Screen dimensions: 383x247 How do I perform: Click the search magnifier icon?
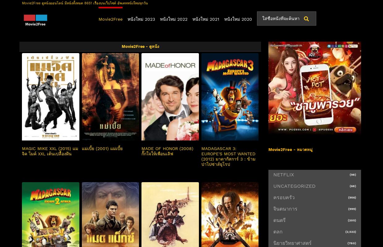pos(306,19)
